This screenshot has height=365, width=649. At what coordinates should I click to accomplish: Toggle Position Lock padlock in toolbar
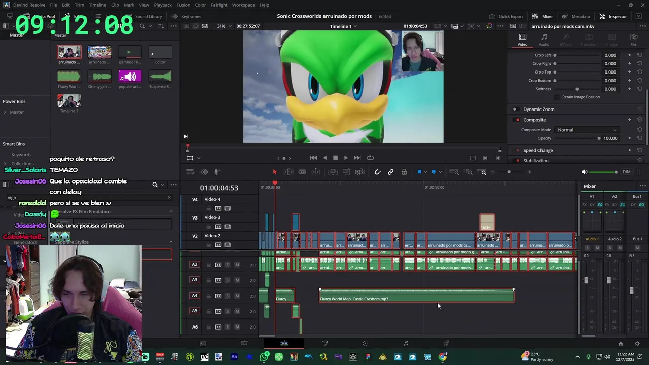click(x=404, y=172)
